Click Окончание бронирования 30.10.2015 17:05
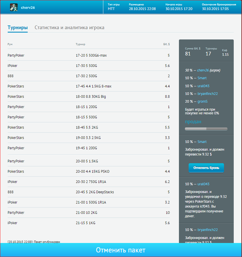The height and width of the screenshot is (257, 242). click(215, 9)
